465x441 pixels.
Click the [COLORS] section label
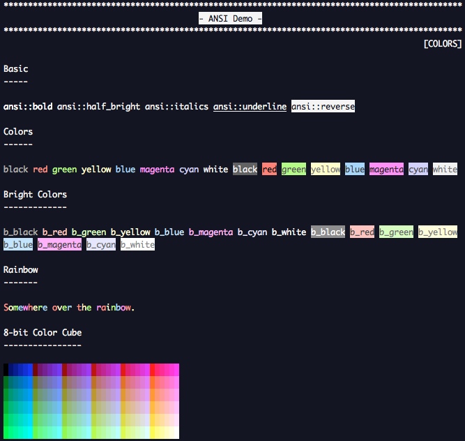point(443,44)
